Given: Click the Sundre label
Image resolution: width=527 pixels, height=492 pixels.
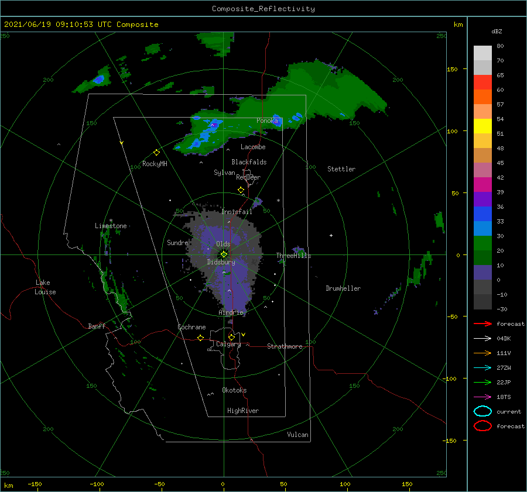Looking at the screenshot, I should [177, 242].
